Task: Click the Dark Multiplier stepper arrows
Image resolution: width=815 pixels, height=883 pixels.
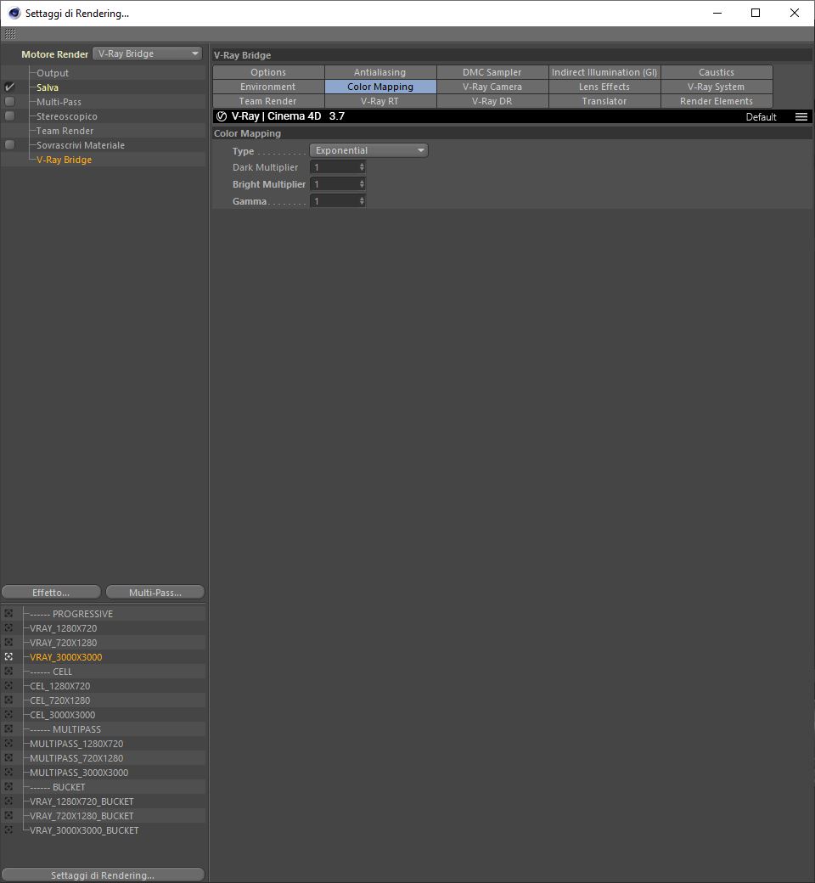Action: click(x=362, y=167)
